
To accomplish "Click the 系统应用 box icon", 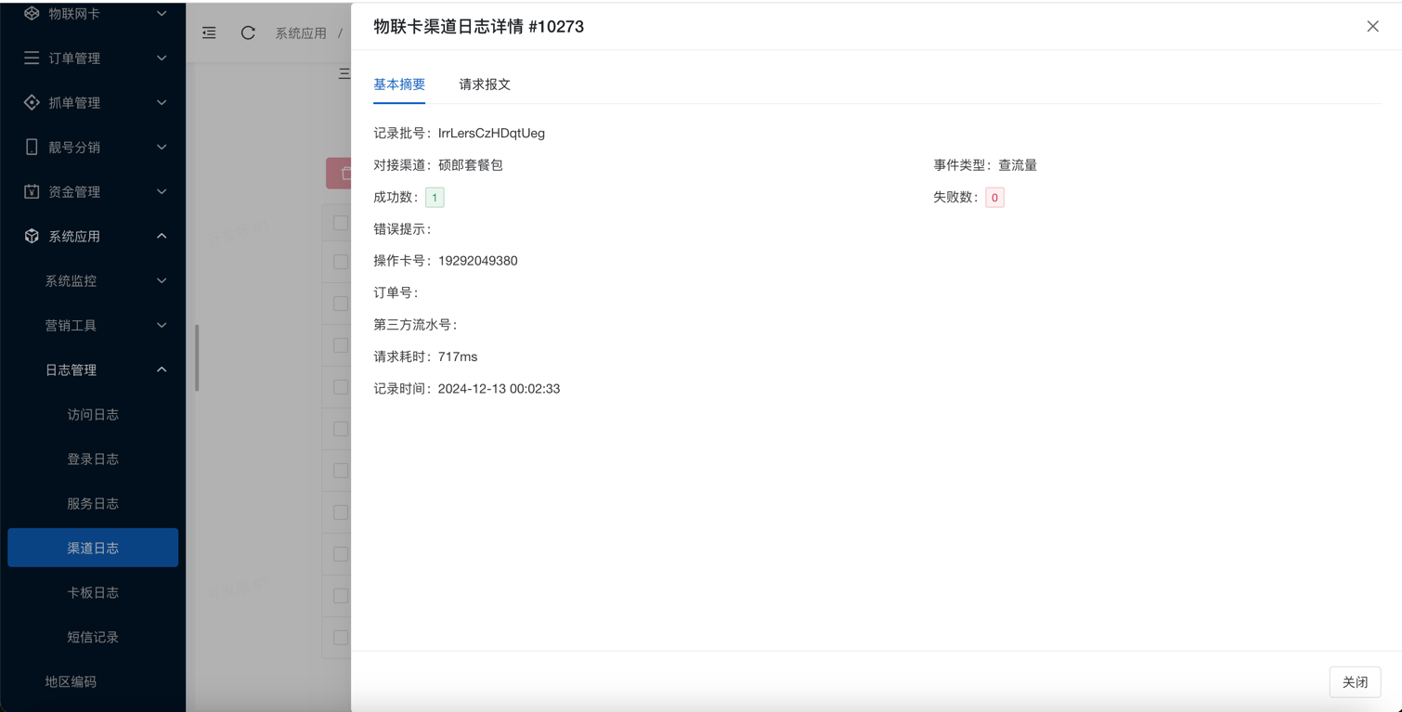I will click(x=32, y=236).
